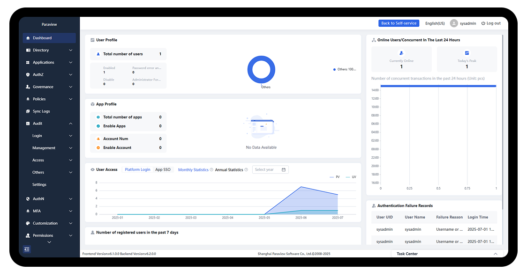Expand the Governance menu chevron
This screenshot has height=278, width=527.
point(71,87)
